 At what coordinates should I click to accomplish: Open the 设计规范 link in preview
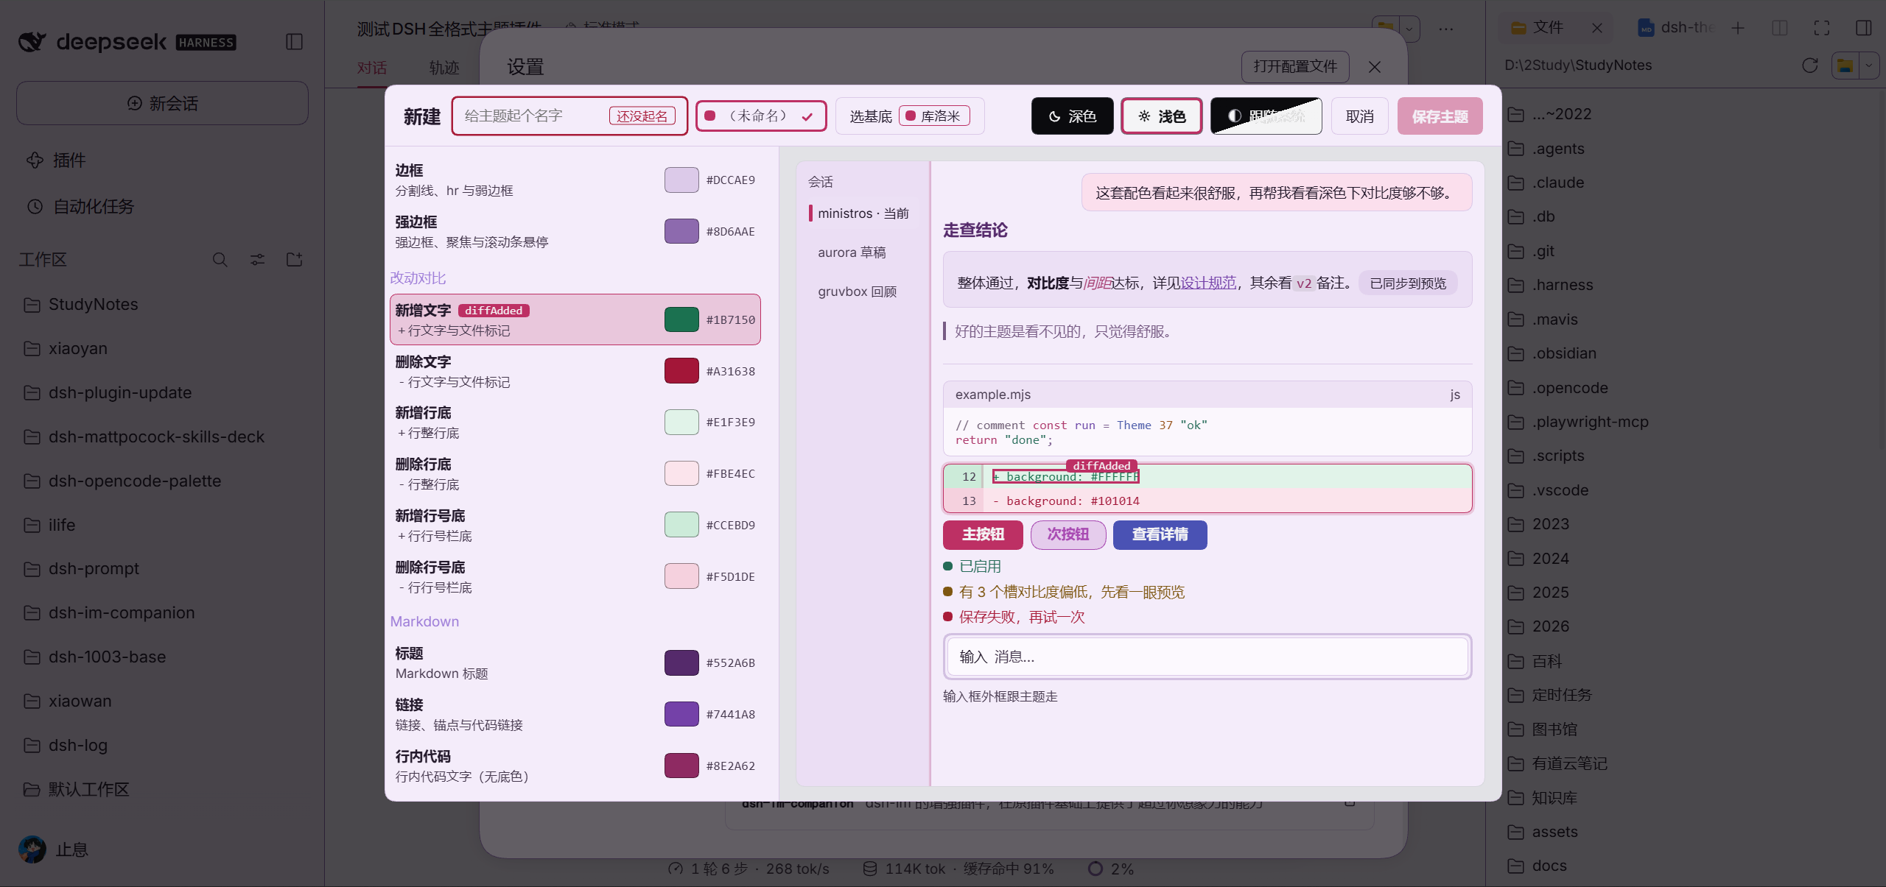pos(1208,283)
